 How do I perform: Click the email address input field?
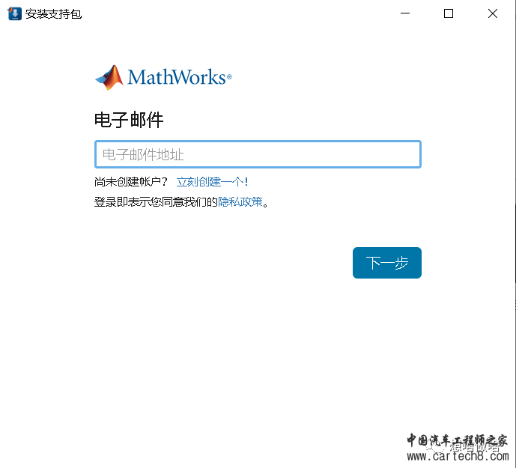(x=258, y=154)
